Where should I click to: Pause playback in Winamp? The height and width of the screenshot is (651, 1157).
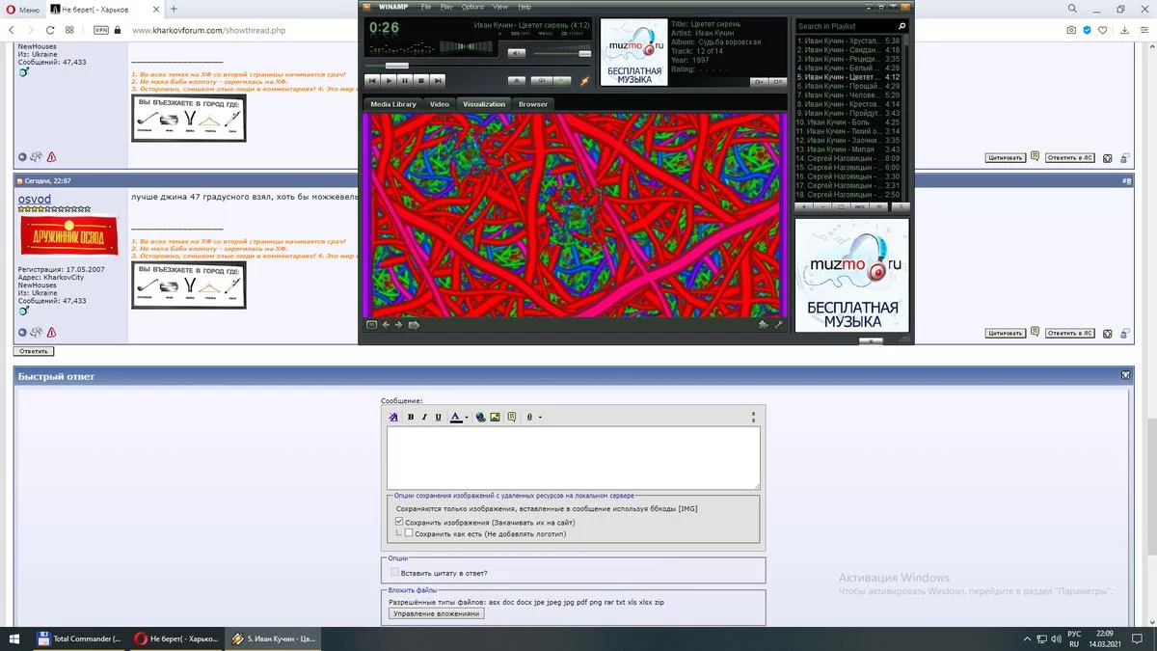coord(405,81)
